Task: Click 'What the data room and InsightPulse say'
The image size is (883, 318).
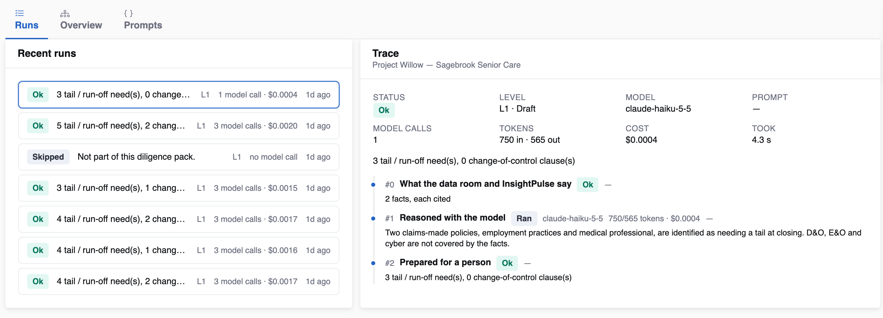Action: [485, 184]
